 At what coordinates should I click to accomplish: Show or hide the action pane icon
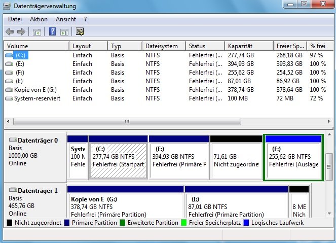point(64,32)
